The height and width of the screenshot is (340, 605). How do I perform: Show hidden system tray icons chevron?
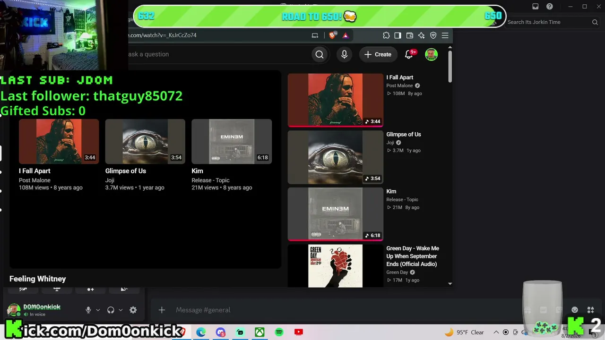tap(496, 332)
